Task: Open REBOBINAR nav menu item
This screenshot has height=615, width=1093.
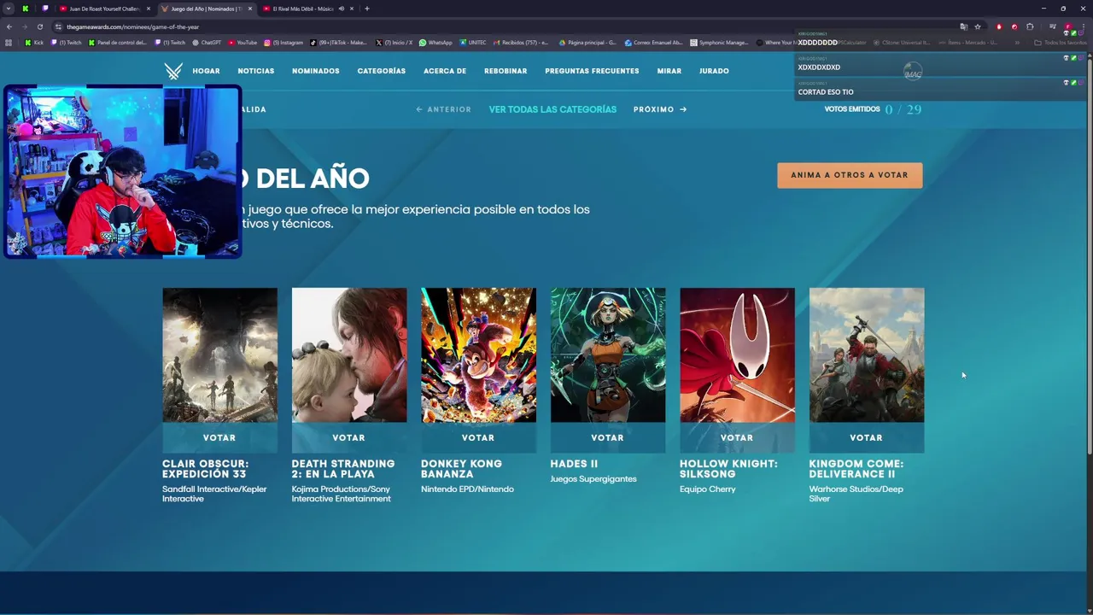Action: [x=506, y=71]
